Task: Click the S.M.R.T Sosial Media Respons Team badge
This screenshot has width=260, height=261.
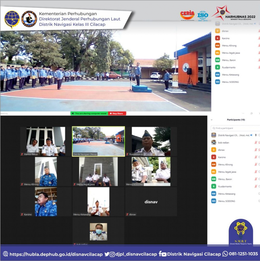Action: pyautogui.click(x=241, y=232)
